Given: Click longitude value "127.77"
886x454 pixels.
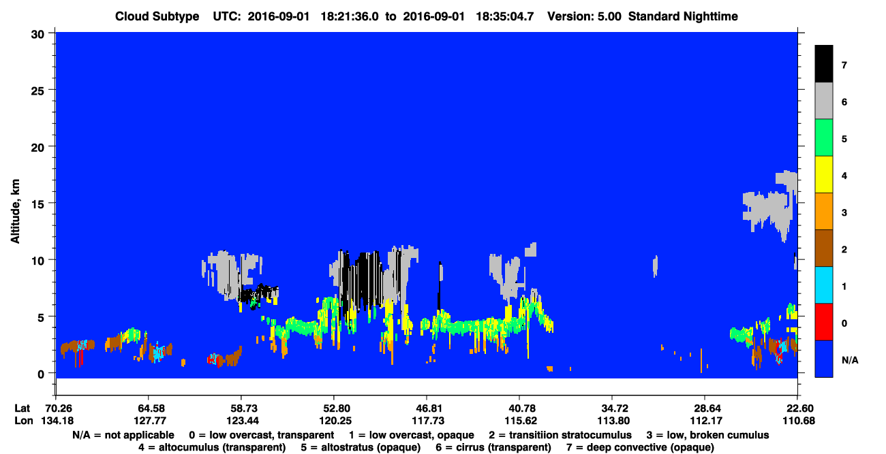Looking at the screenshot, I should pyautogui.click(x=149, y=421).
